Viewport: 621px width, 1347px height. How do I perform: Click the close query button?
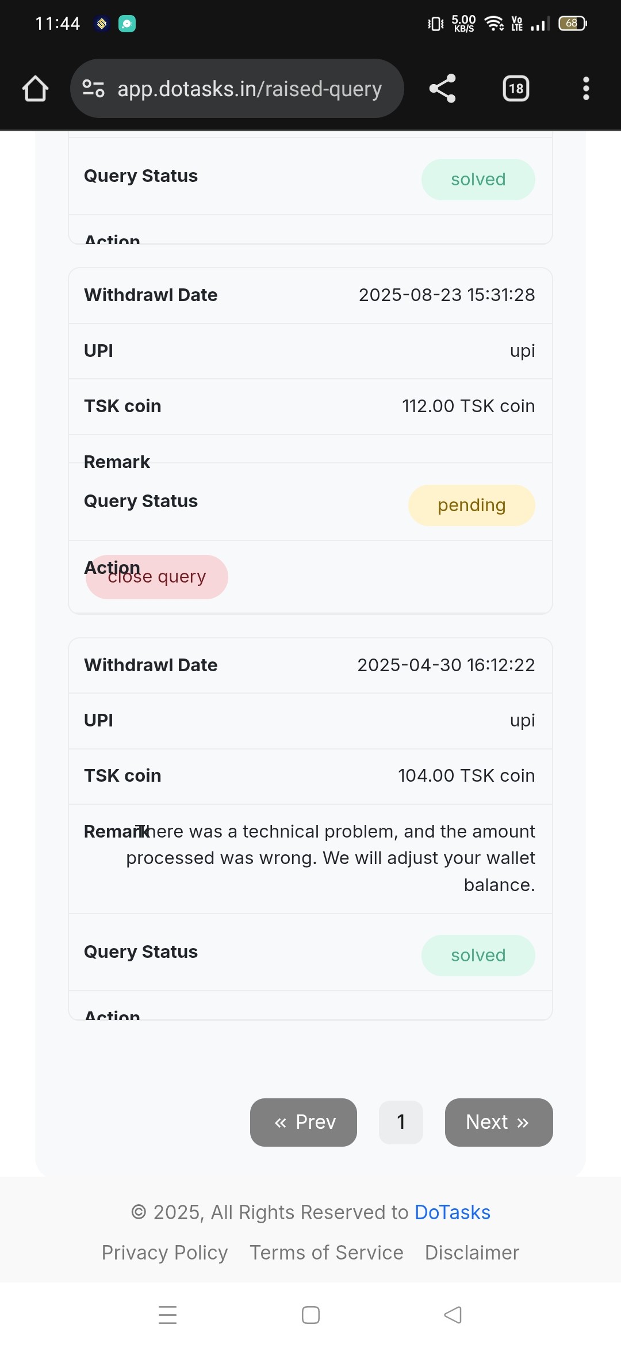tap(157, 577)
